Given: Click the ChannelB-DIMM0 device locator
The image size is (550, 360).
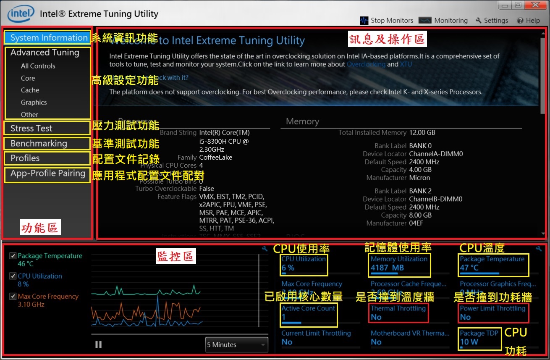Looking at the screenshot, I should 436,199.
